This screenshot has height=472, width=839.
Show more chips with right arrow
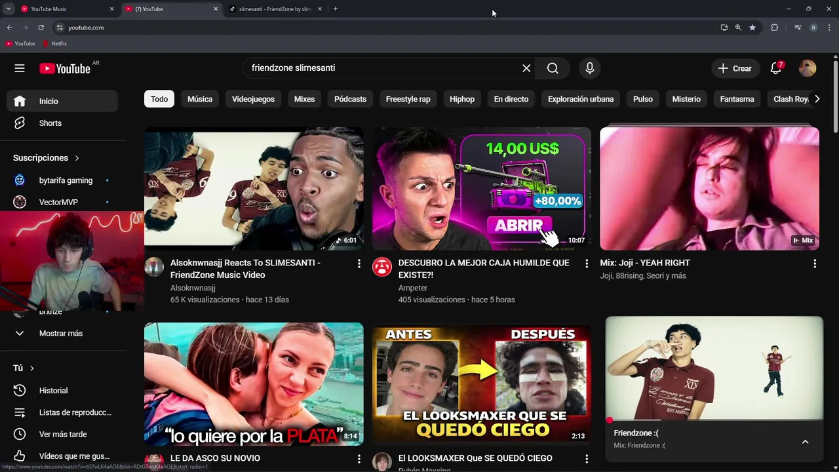(x=817, y=99)
